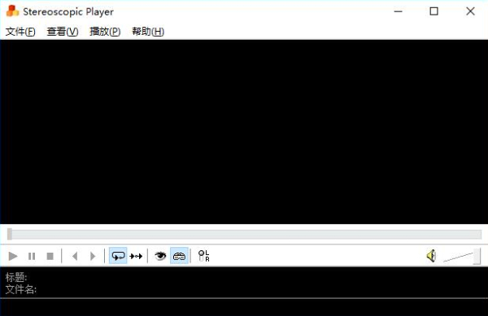
Task: Open the 帮助(H) menu
Action: click(x=148, y=32)
